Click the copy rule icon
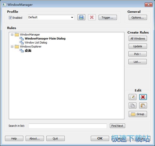 click(133, 105)
